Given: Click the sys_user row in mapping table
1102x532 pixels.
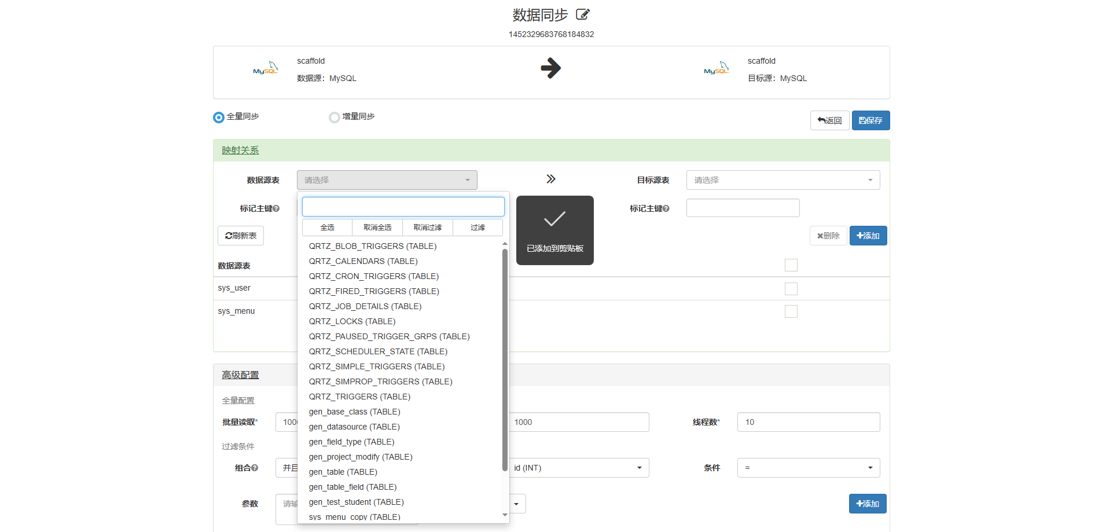Looking at the screenshot, I should click(551, 288).
